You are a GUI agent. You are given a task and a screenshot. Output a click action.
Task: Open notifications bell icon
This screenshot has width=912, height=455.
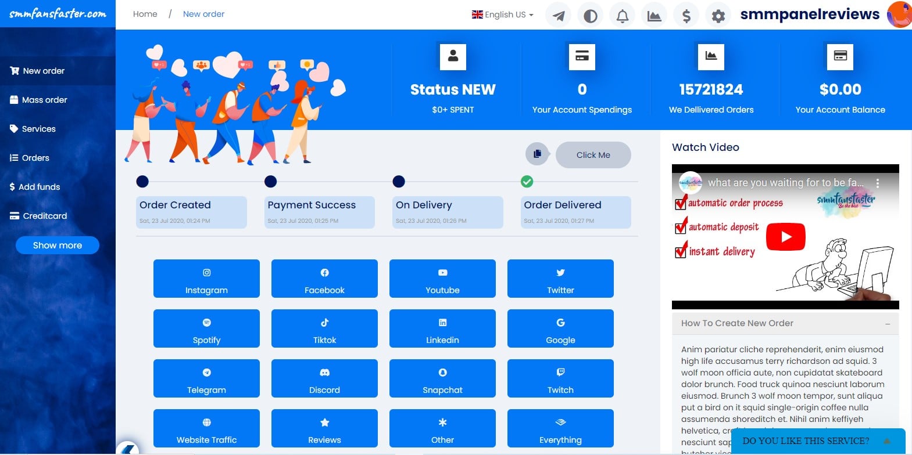pyautogui.click(x=622, y=16)
